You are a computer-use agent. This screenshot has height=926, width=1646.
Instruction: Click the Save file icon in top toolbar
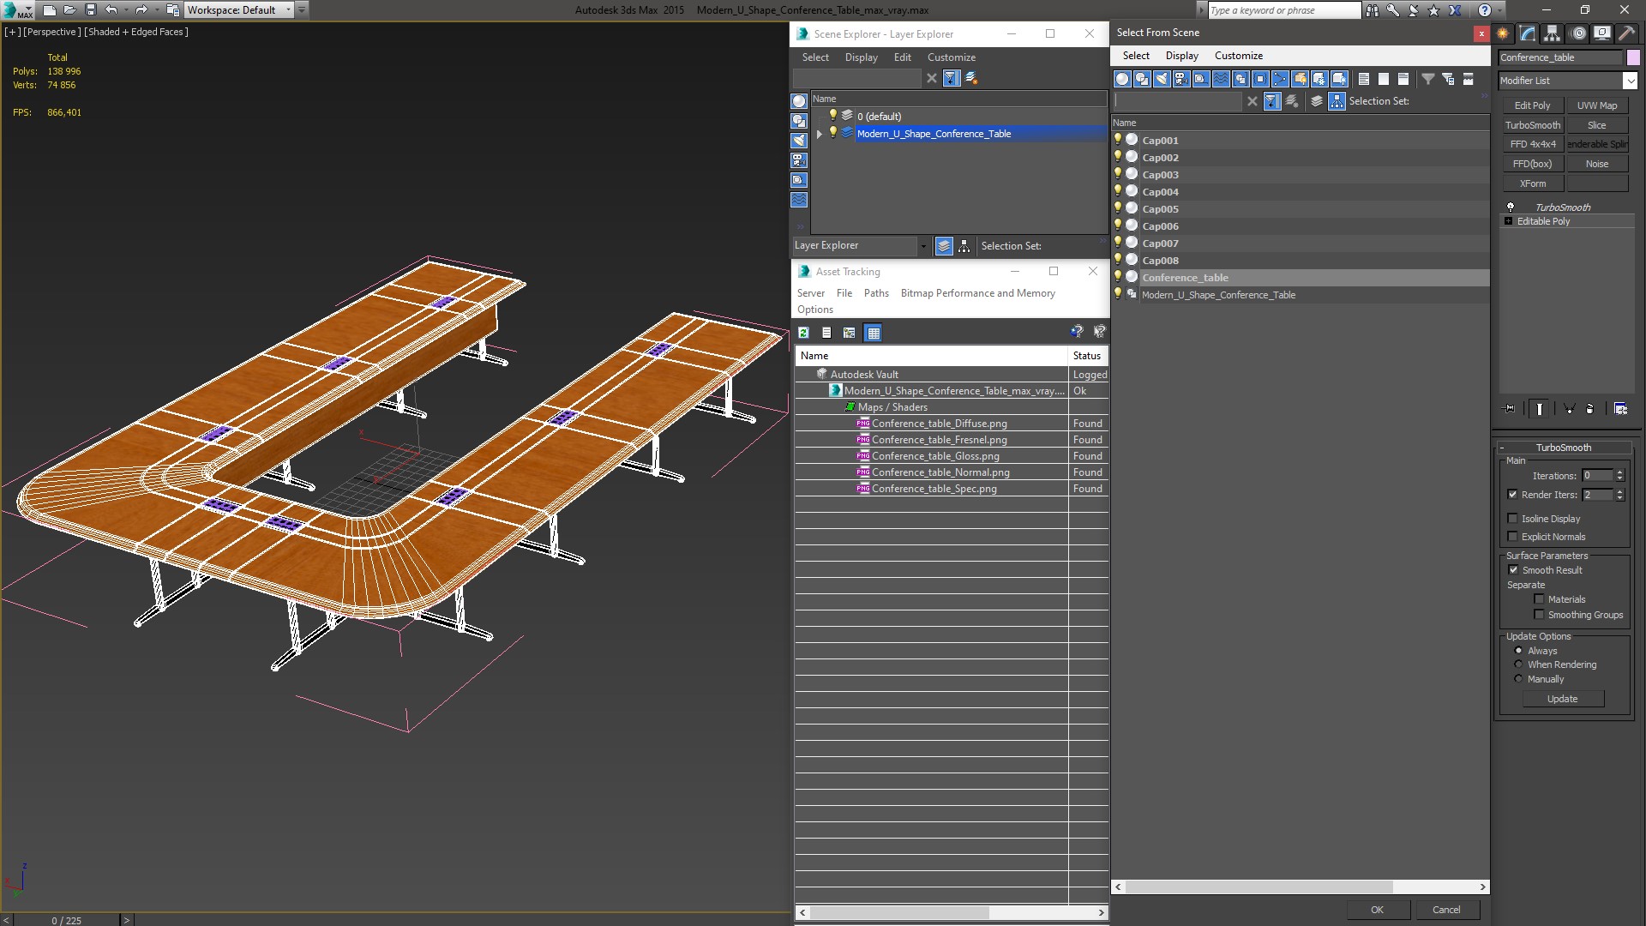click(x=91, y=10)
